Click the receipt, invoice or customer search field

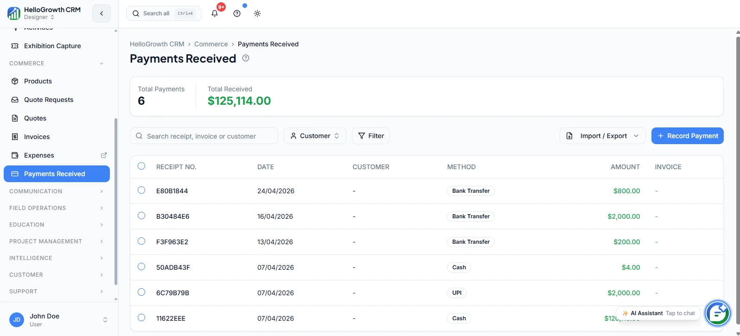[x=204, y=136]
